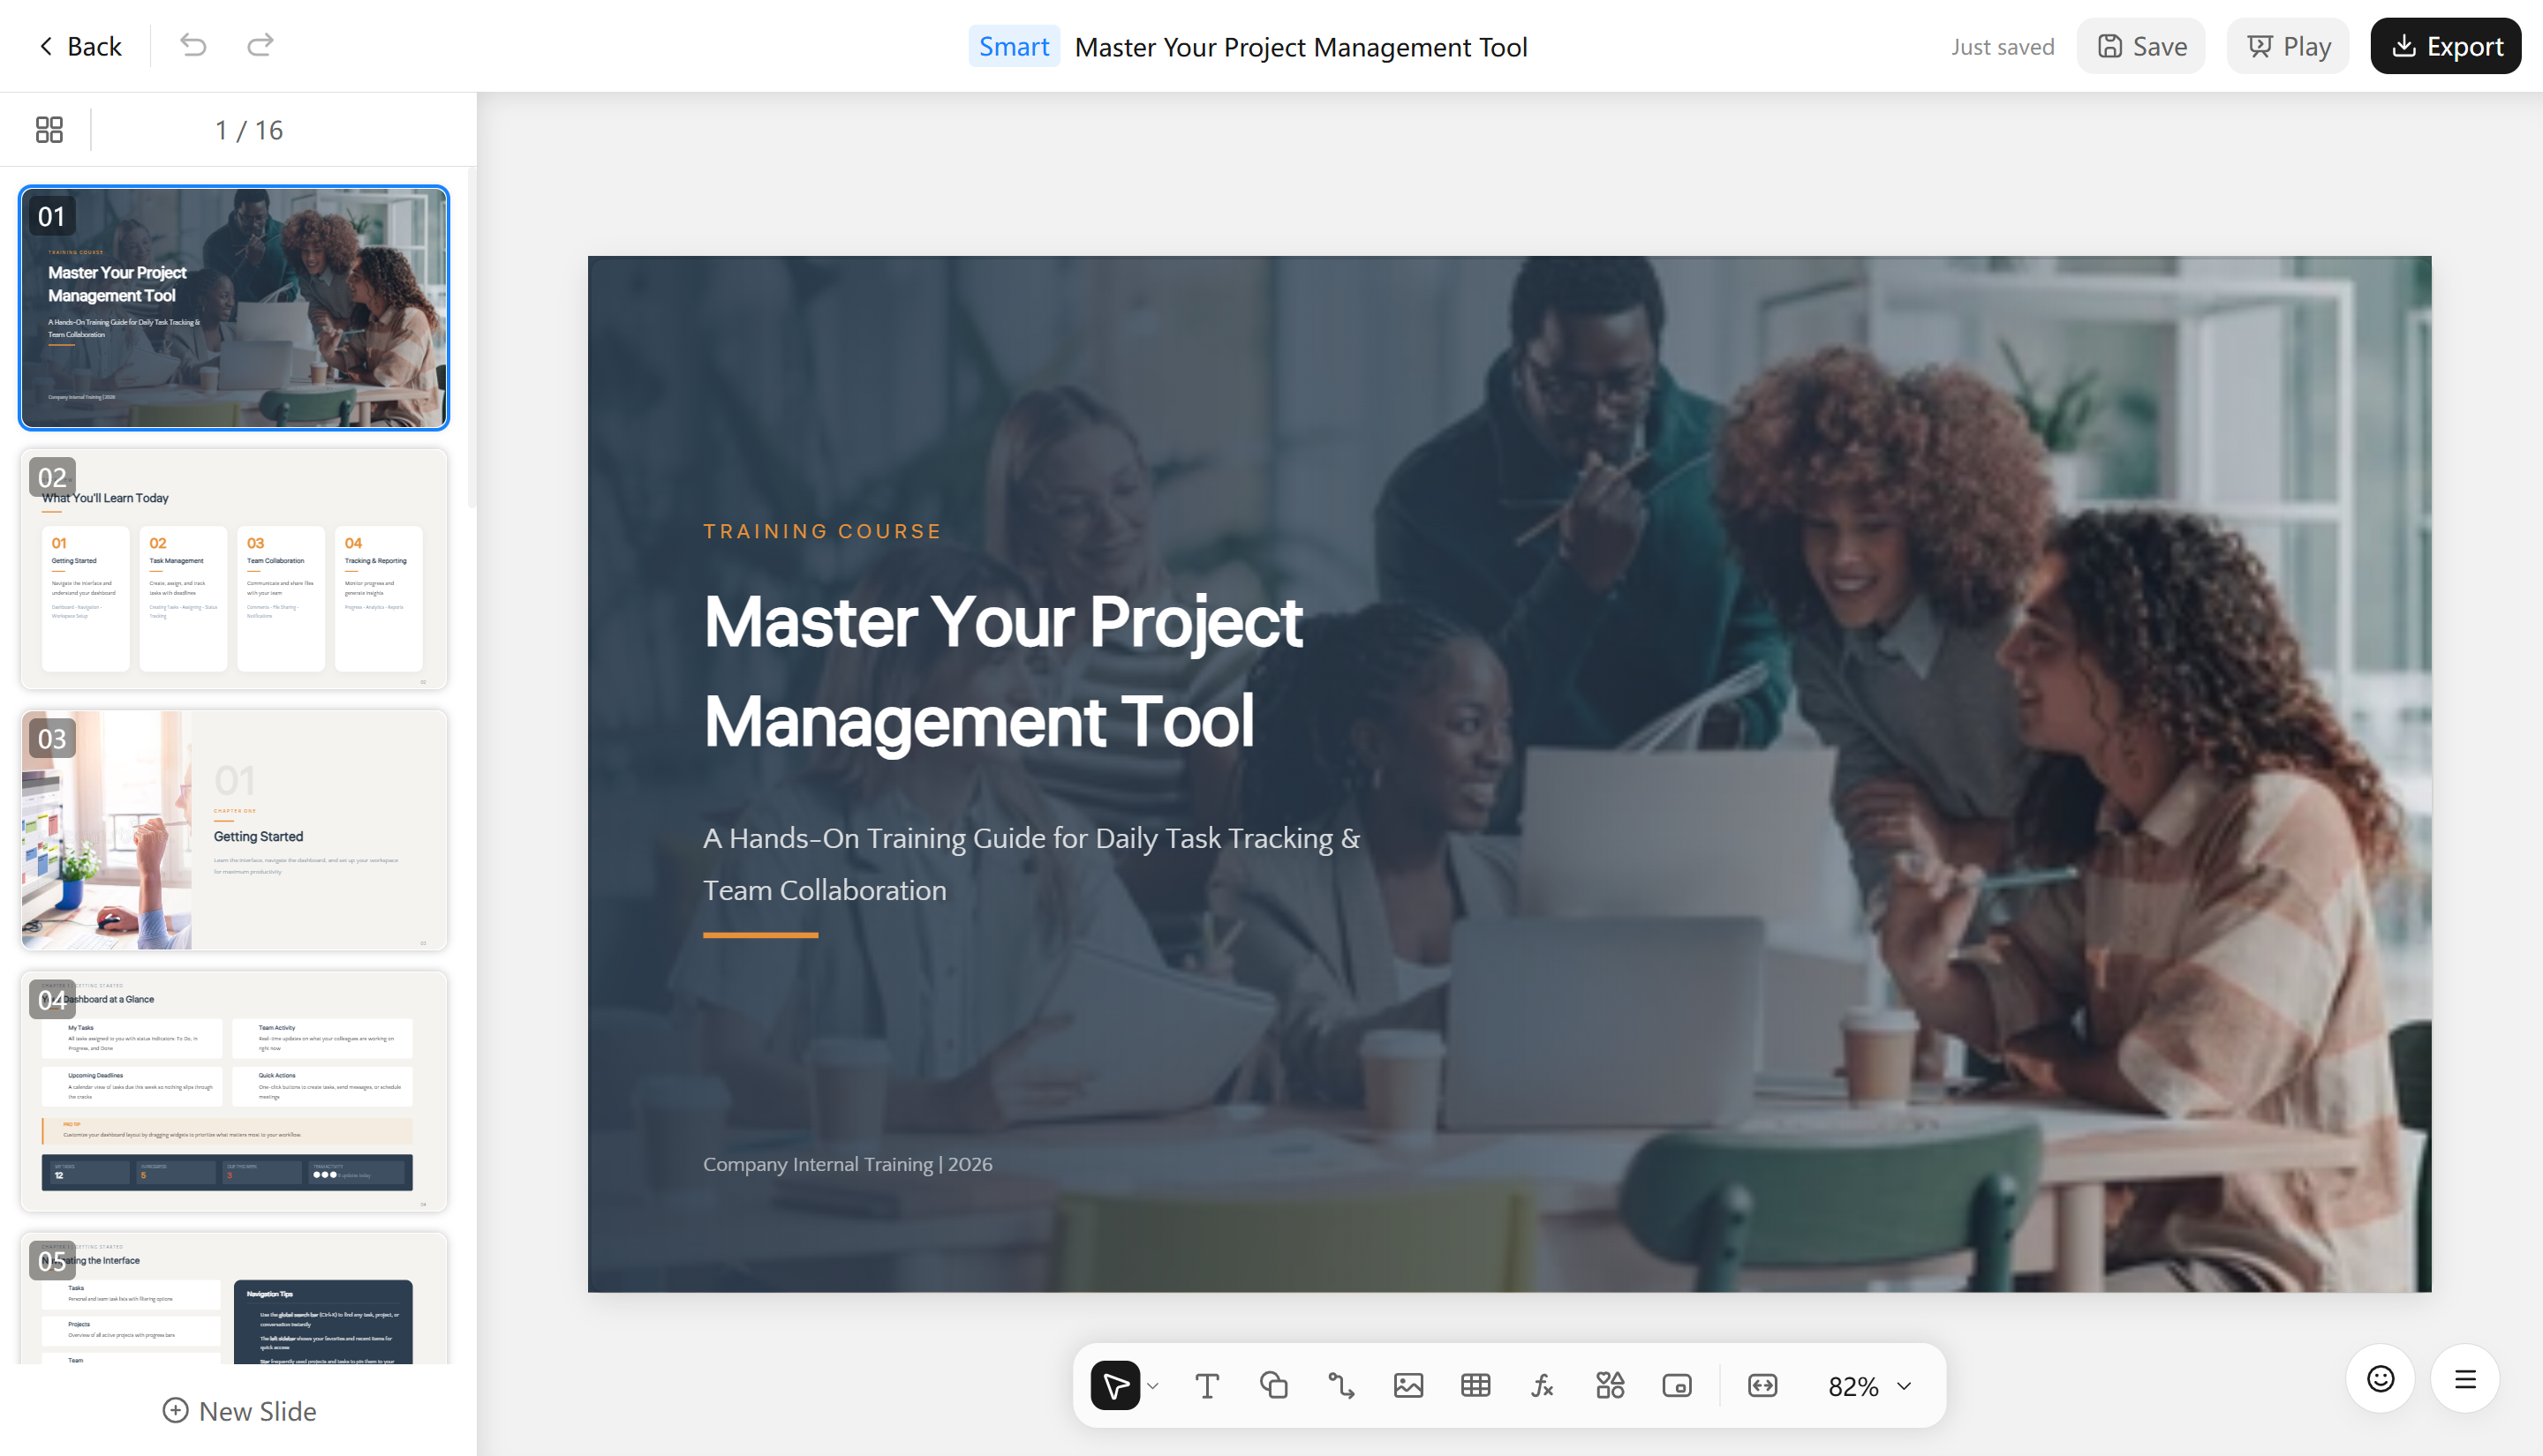Add a New Slide

(239, 1411)
